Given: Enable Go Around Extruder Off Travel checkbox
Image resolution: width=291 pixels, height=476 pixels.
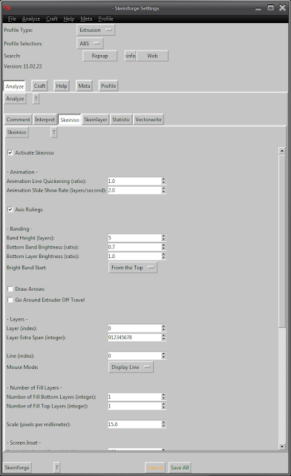Looking at the screenshot, I should point(10,300).
